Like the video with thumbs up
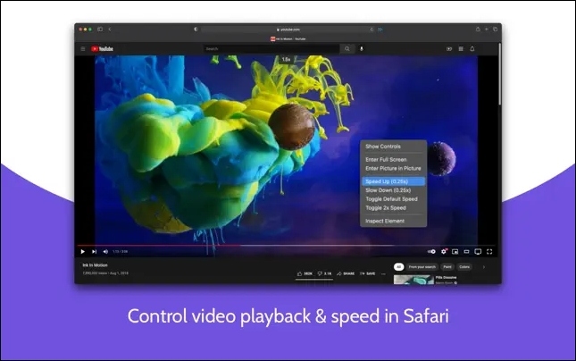Viewport: 576px width, 361px height. 305,273
